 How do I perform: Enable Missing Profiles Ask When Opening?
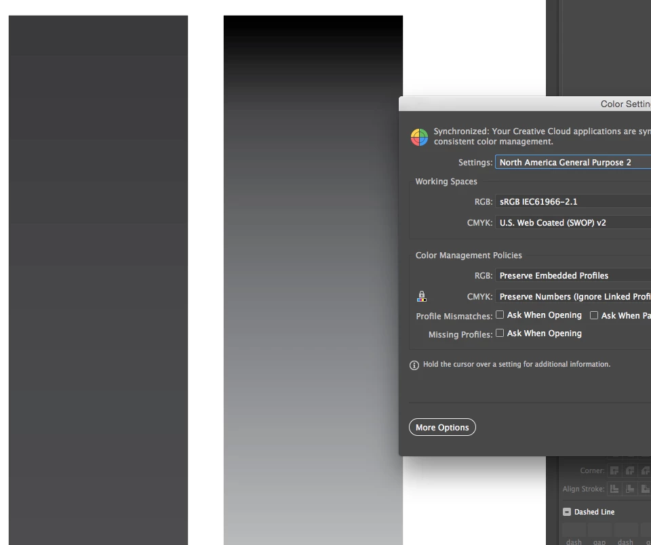500,333
